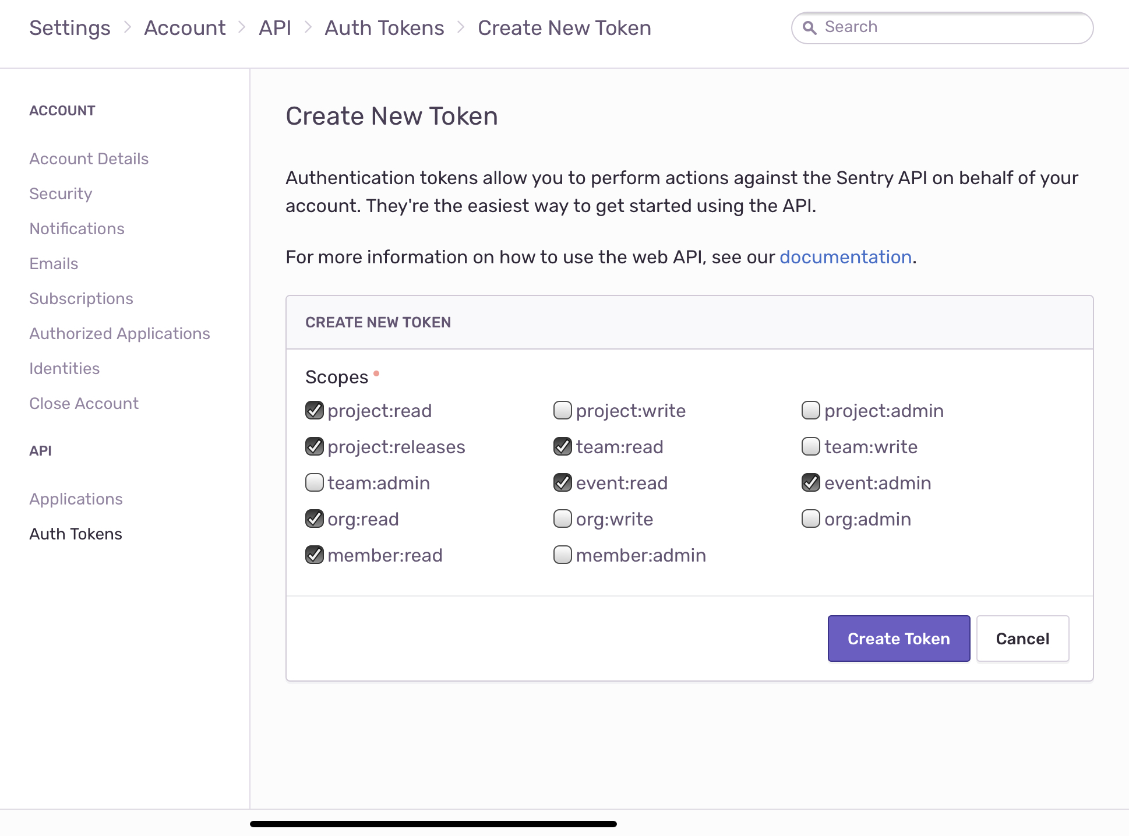The image size is (1129, 836).
Task: Disable the project:releases scope
Action: (x=314, y=447)
